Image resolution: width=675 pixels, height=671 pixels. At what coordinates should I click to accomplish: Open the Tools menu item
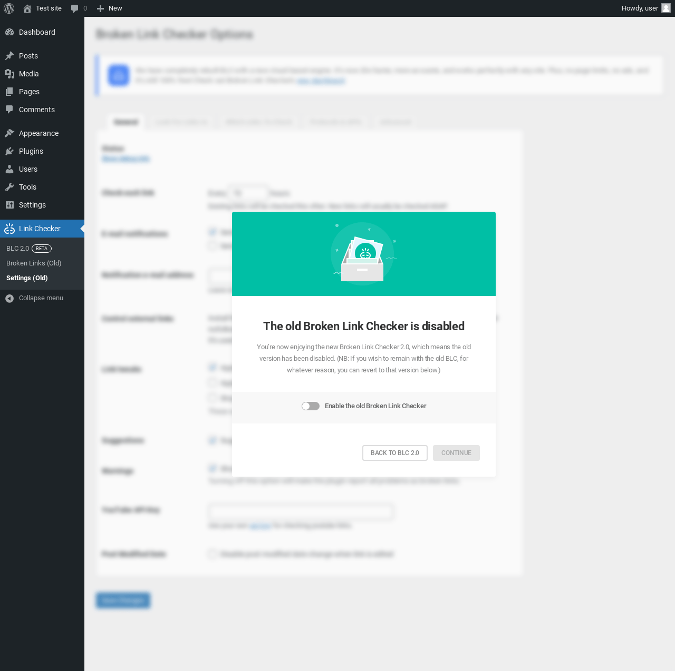click(x=42, y=187)
